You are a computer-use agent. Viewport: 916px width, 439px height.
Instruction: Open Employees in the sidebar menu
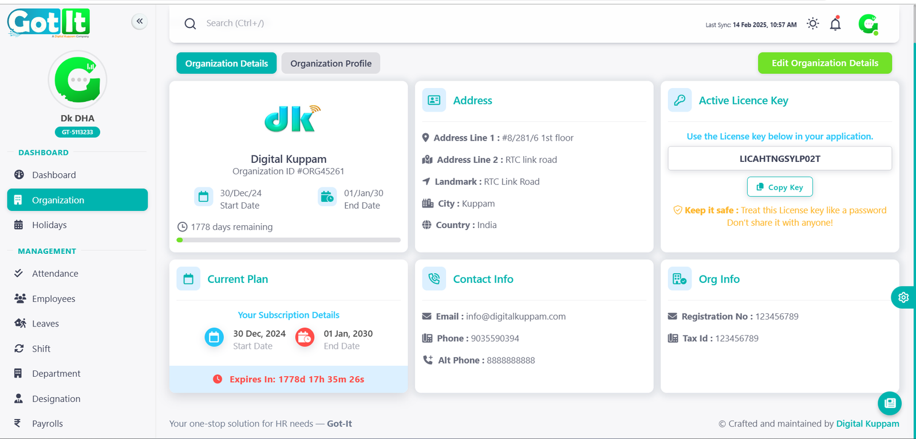coord(53,299)
